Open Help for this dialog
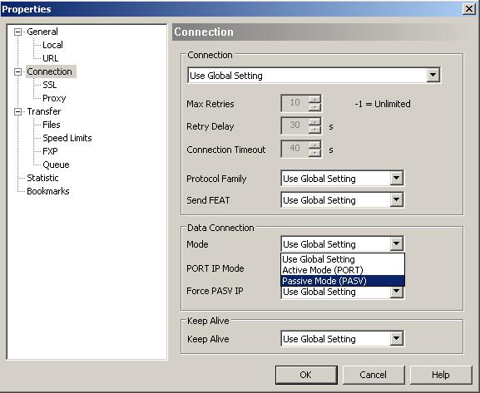Image resolution: width=480 pixels, height=393 pixels. tap(441, 375)
